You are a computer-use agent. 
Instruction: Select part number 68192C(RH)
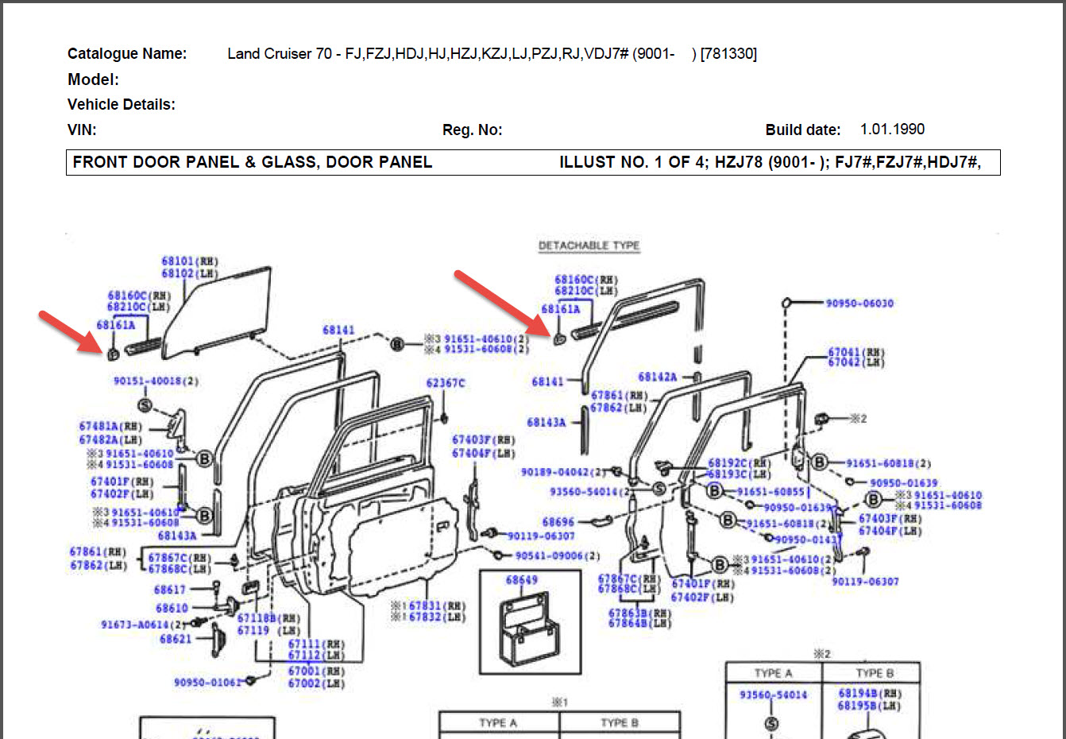point(740,463)
